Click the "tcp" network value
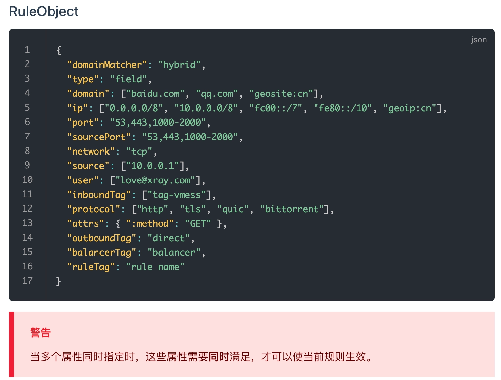 click(139, 151)
